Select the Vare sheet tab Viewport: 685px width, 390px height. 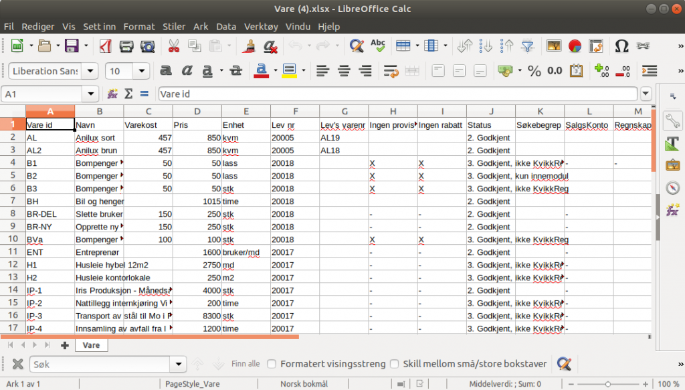click(x=91, y=345)
